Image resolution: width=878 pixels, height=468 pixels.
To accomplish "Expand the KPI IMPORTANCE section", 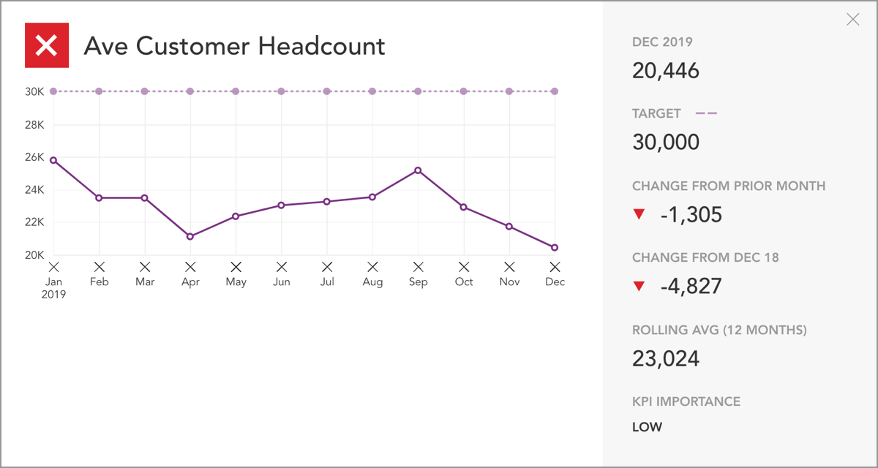I will point(686,401).
